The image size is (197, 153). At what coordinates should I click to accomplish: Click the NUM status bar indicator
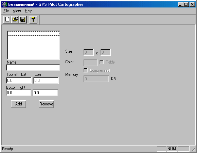point(172,149)
